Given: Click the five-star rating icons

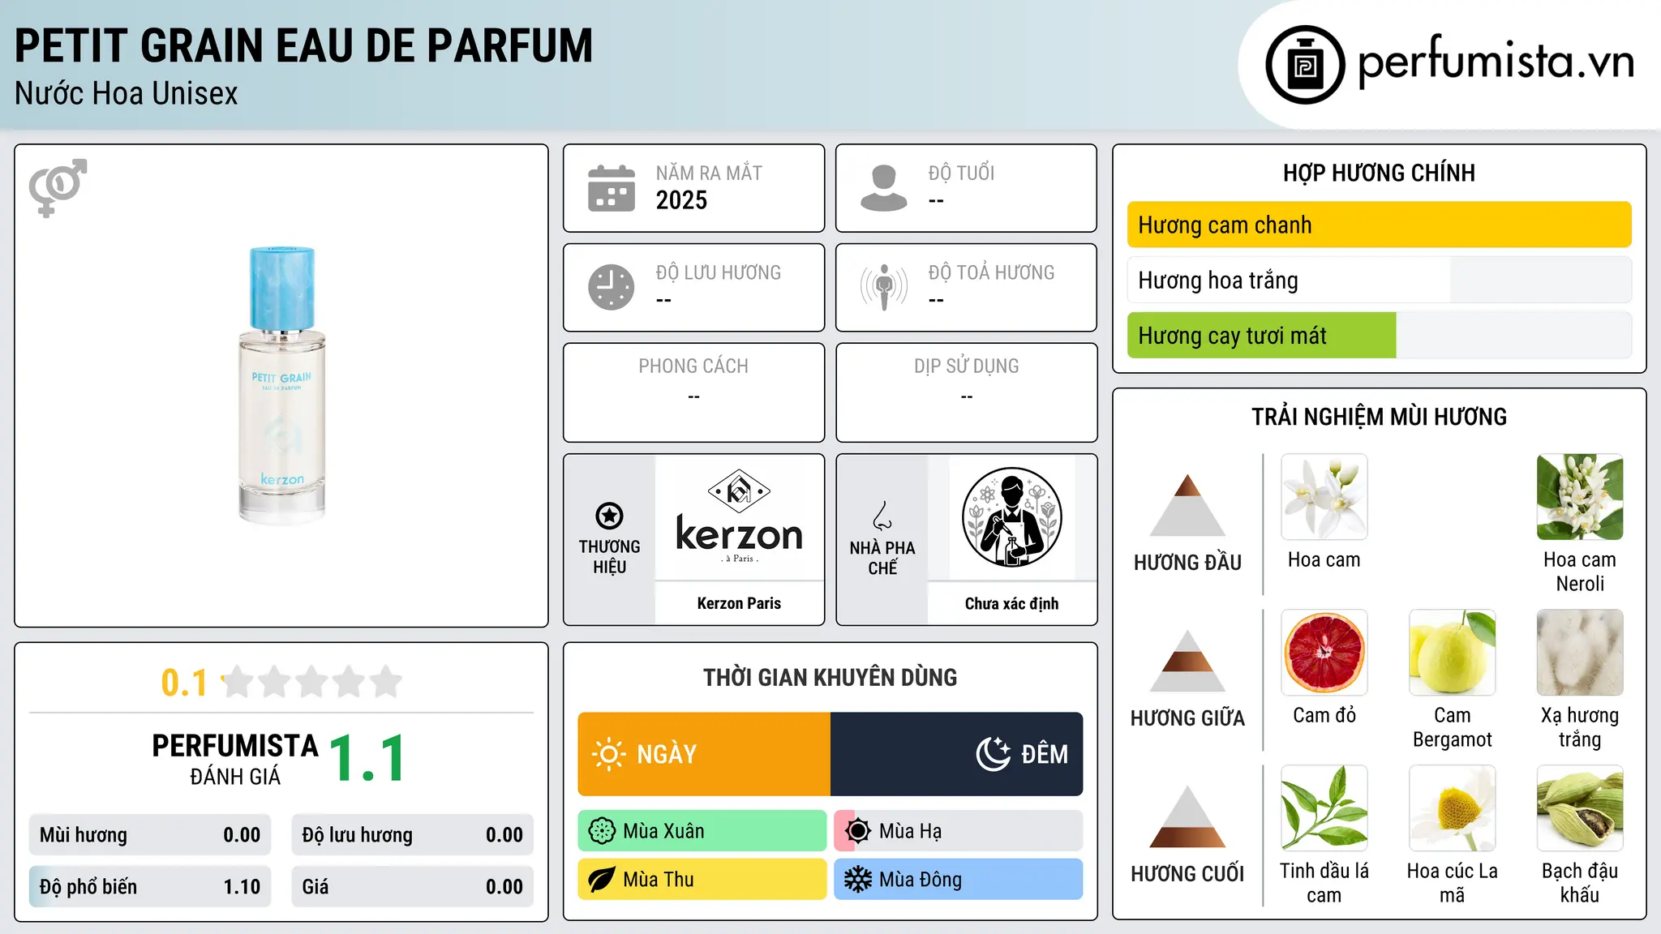Looking at the screenshot, I should tap(312, 682).
